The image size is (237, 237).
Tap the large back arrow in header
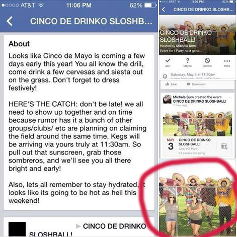tap(10, 21)
